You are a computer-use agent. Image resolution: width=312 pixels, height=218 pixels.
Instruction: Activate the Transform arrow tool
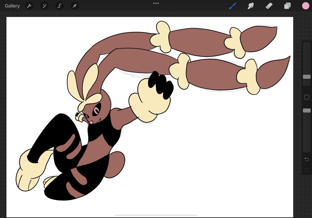tap(75, 6)
